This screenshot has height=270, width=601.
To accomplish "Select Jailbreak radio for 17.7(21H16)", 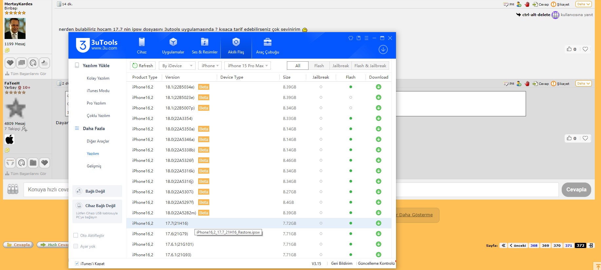I will tap(321, 223).
